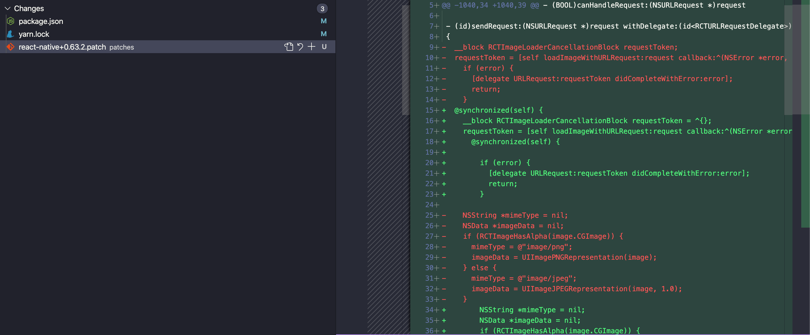
Task: Discard changes to react-native+0.63.2.patch
Action: point(300,47)
